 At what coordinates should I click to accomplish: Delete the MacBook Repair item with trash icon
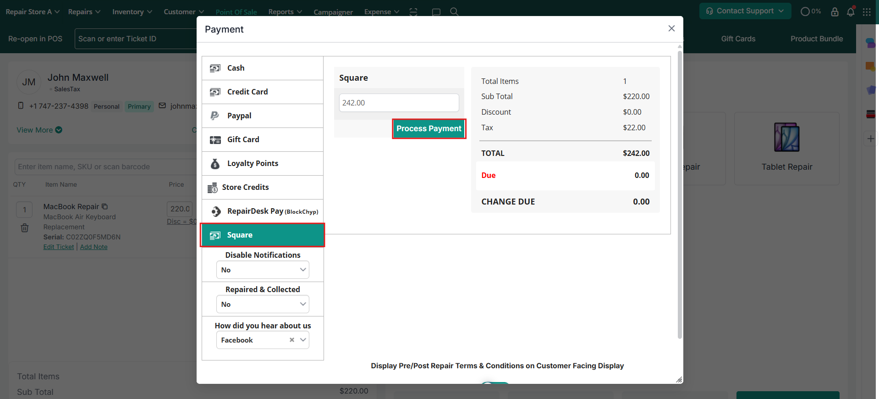[x=25, y=228]
